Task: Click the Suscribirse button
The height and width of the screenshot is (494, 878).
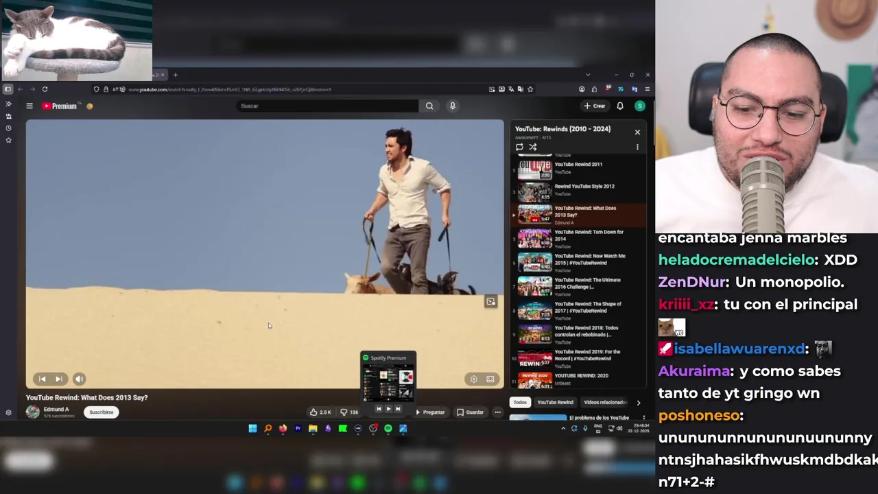Action: [x=102, y=412]
